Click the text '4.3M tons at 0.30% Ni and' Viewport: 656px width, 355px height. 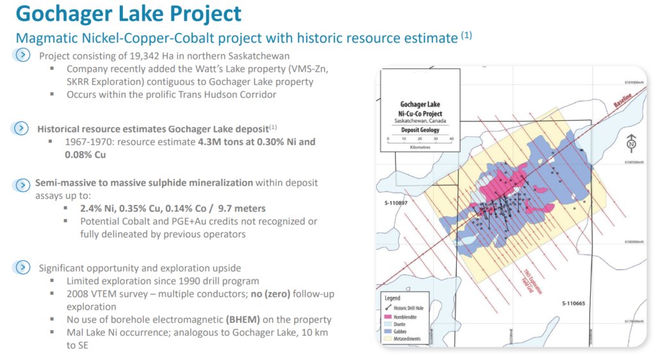[257, 141]
